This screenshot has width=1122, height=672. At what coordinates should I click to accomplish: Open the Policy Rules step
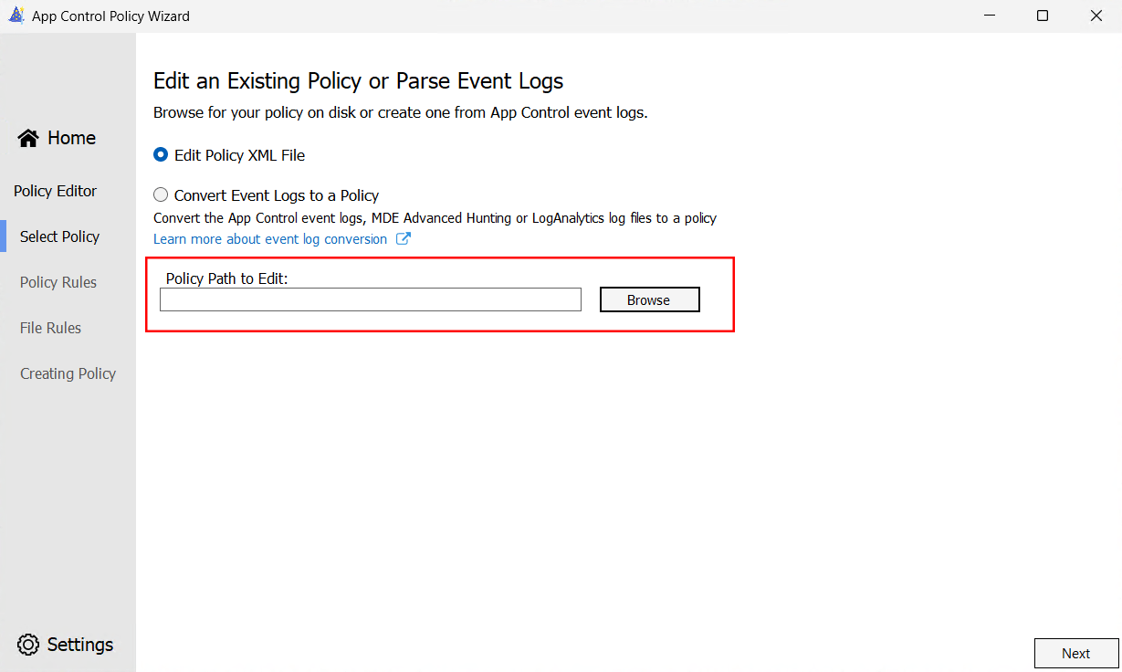click(58, 282)
